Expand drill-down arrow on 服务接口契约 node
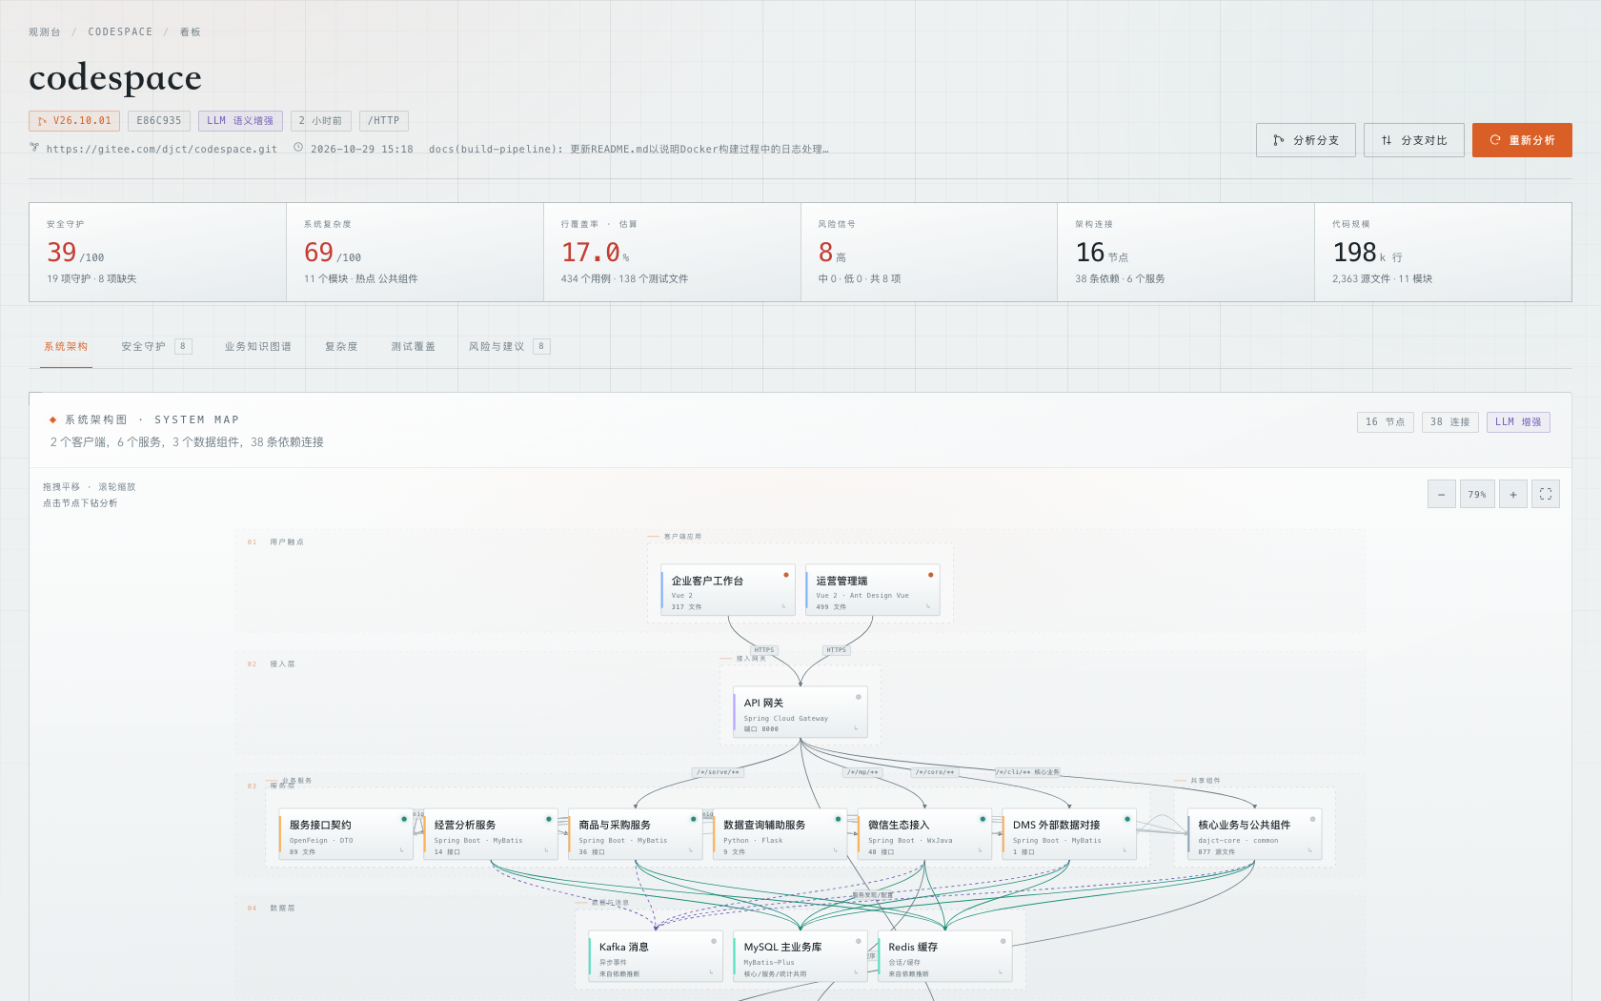Viewport: 1601px width, 1001px height. pos(401,850)
